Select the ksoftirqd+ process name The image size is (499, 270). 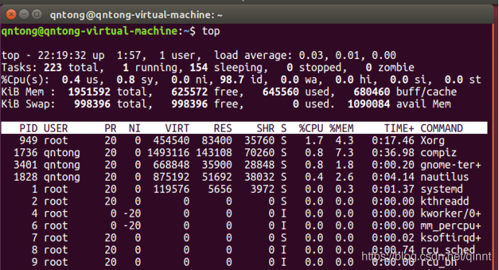tap(451, 238)
